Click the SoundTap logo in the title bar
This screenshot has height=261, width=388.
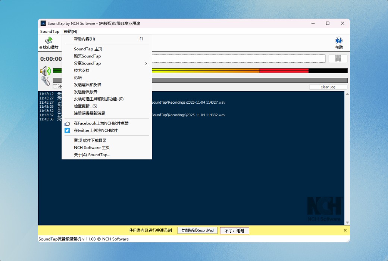click(x=44, y=23)
